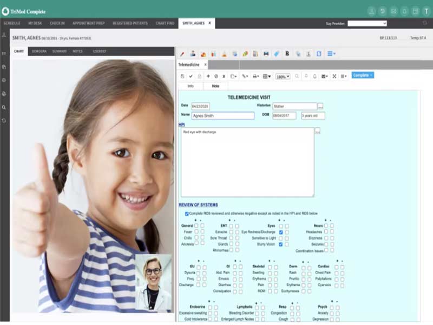
Task: Open the document page dropdown in note toolbar
Action: (234, 76)
